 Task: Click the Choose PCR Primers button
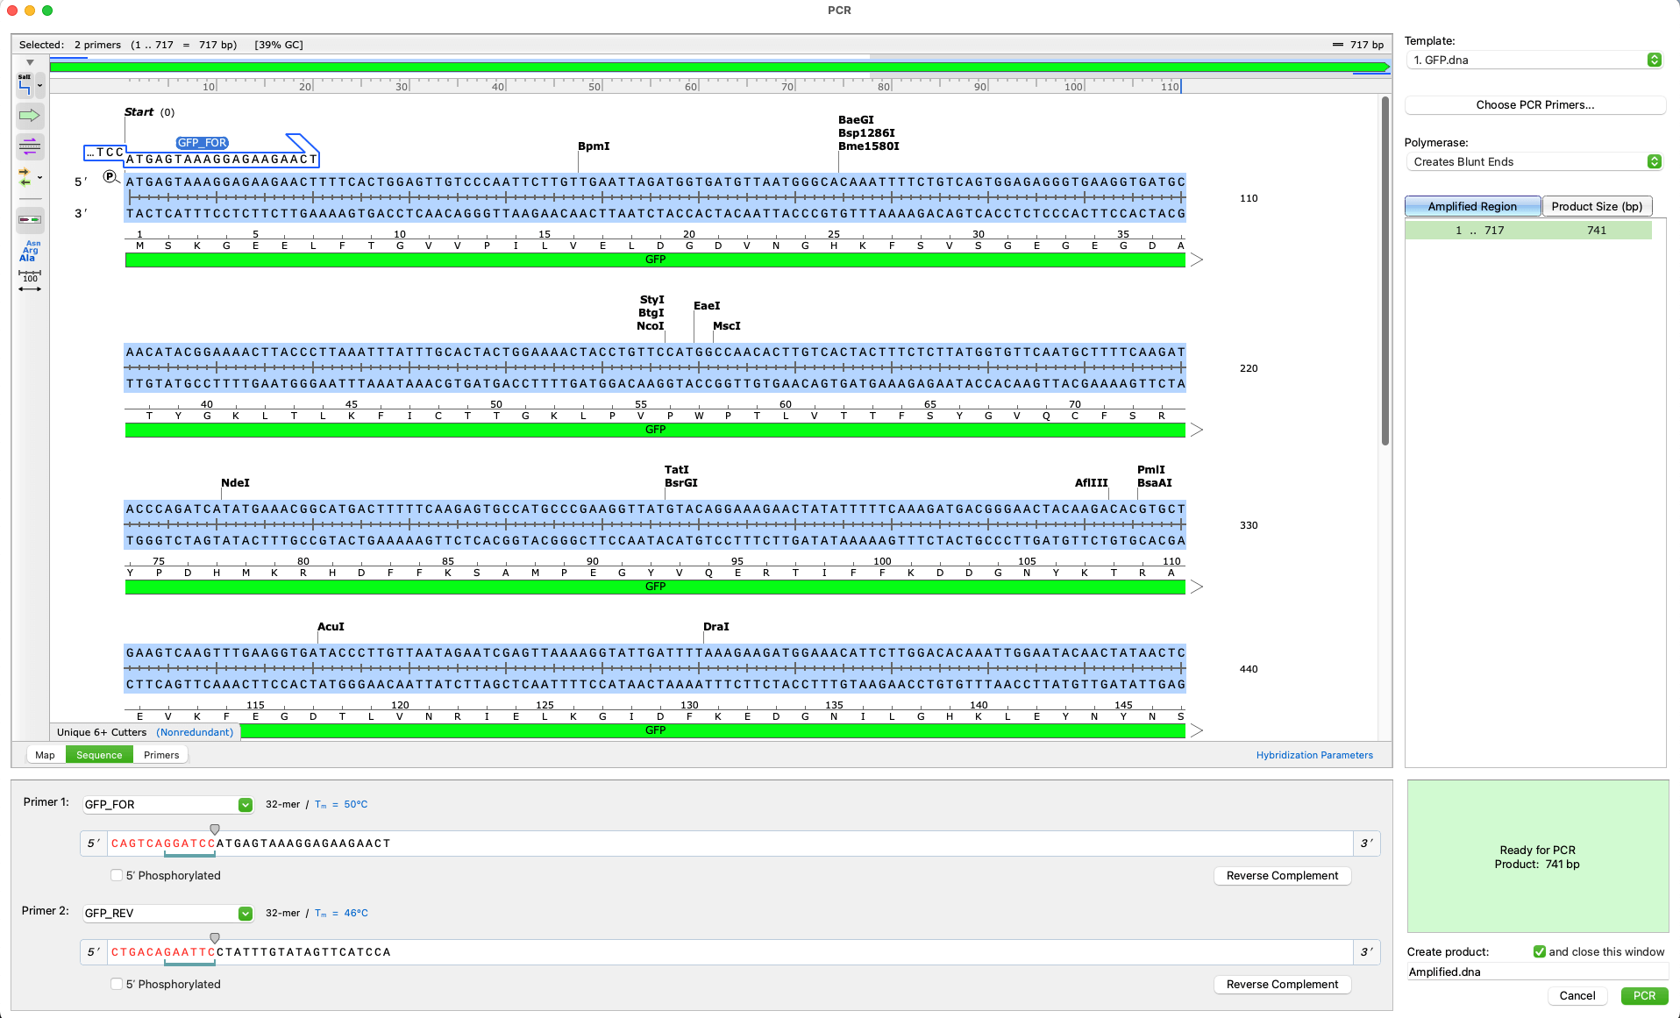click(1534, 104)
